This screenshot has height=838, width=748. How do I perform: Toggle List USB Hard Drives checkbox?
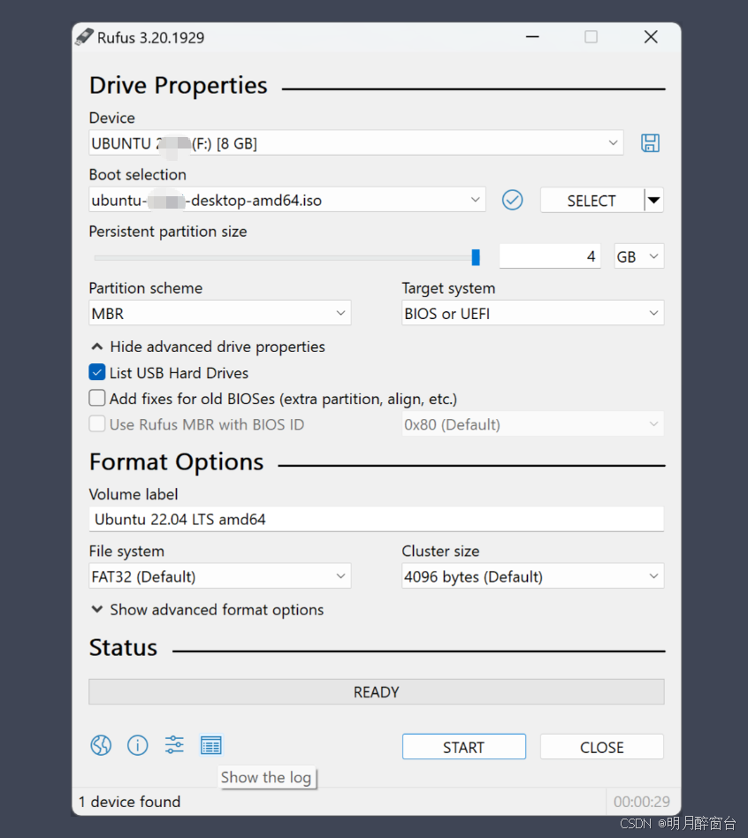click(x=96, y=372)
